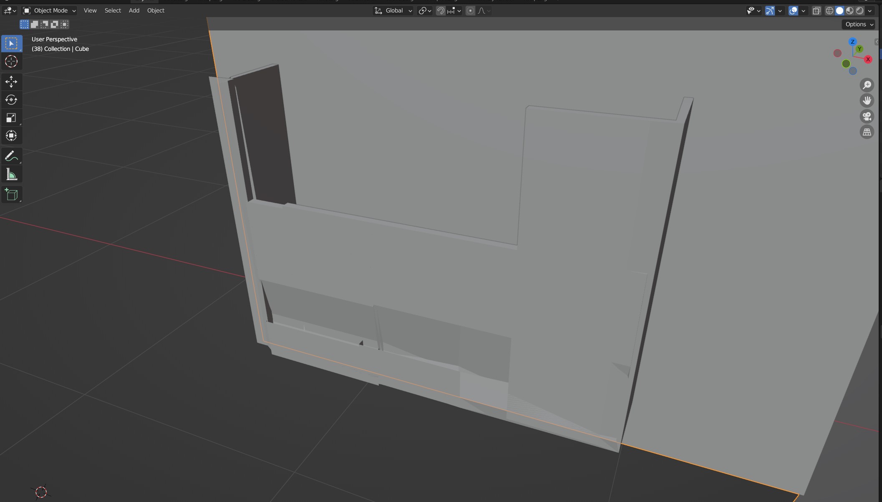Expand the Options dropdown
The image size is (882, 502).
859,24
